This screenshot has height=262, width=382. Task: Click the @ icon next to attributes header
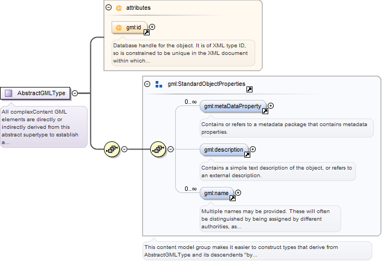(x=119, y=8)
